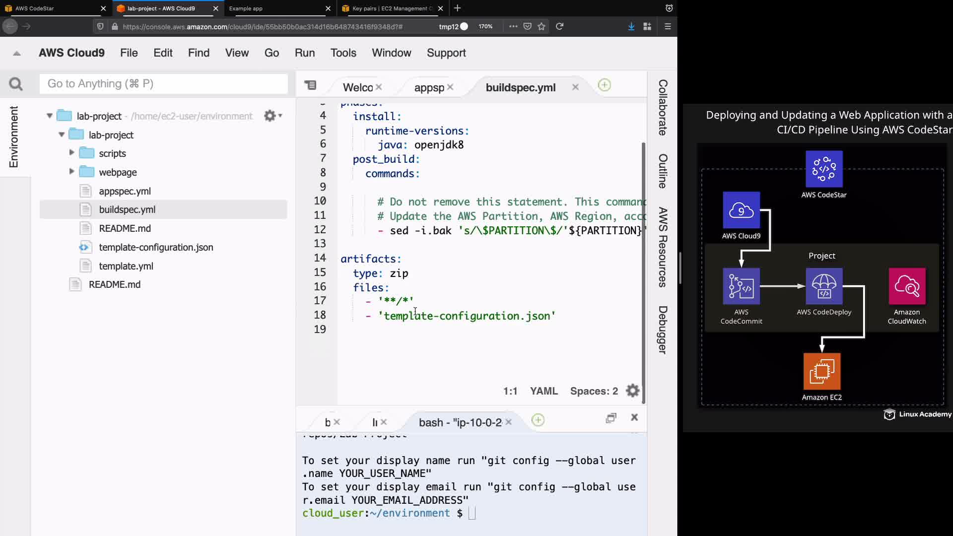This screenshot has width=953, height=536.
Task: Switch to the appsp editor tab
Action: click(429, 88)
